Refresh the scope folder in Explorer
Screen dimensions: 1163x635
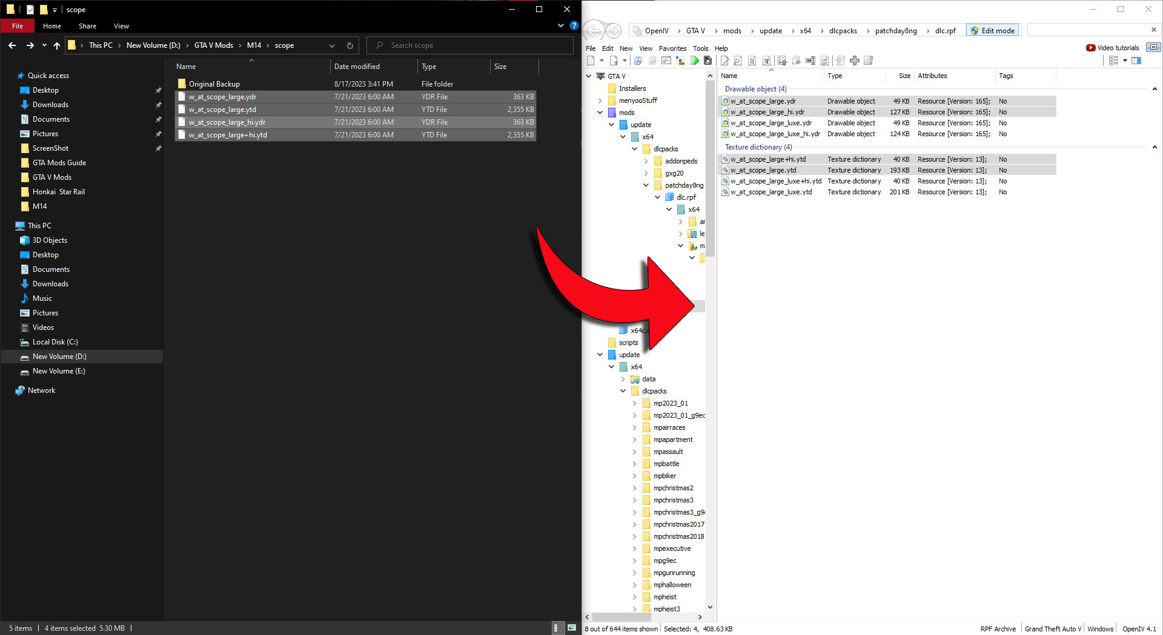(350, 45)
